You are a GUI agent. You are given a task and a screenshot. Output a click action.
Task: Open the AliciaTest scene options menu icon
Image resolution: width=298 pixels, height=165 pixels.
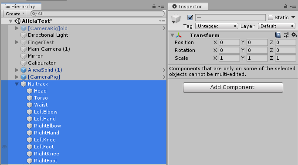tap(162, 21)
